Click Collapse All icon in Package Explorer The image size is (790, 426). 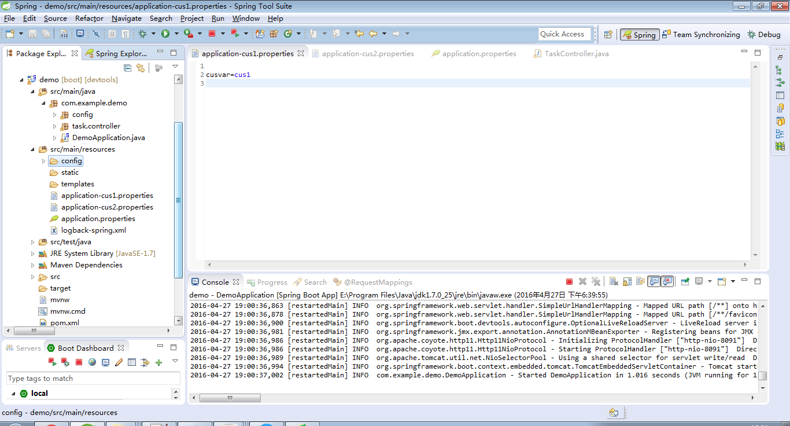click(x=128, y=68)
